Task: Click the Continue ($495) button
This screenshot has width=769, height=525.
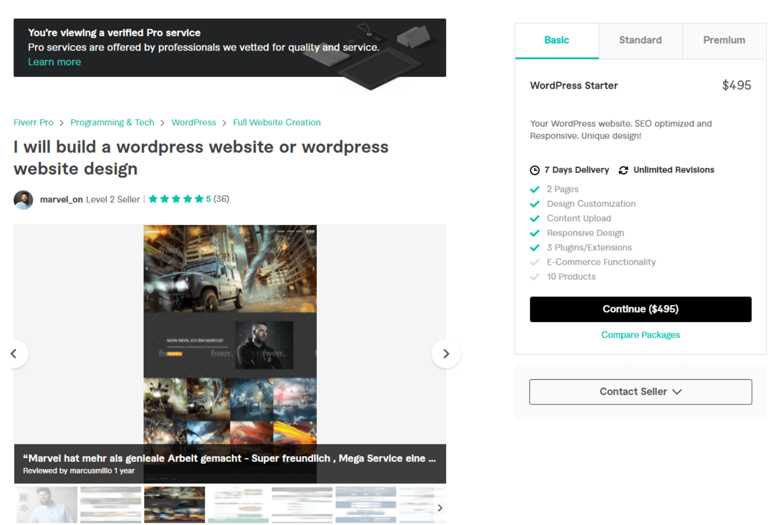Action: [640, 309]
